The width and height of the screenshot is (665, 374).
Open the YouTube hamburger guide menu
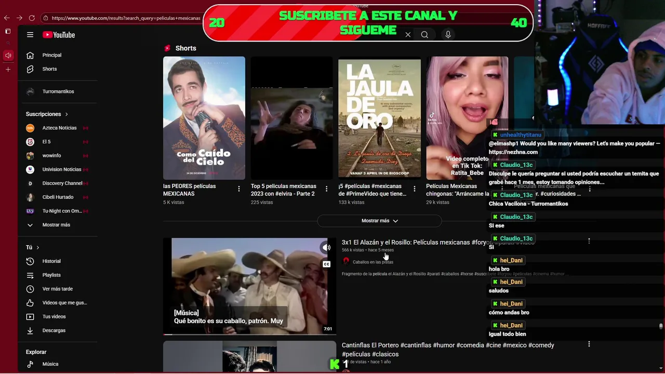point(30,35)
